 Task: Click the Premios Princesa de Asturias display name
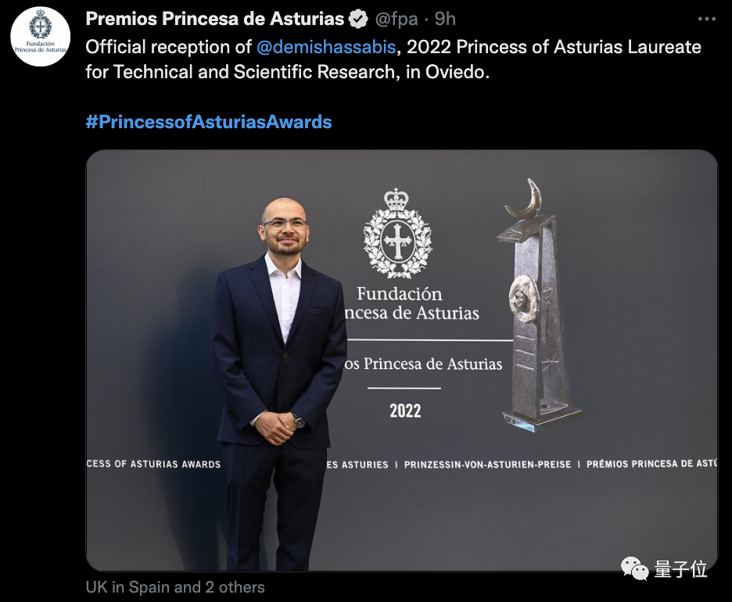point(215,19)
